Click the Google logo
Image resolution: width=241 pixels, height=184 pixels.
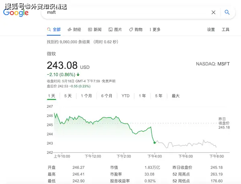16,12
